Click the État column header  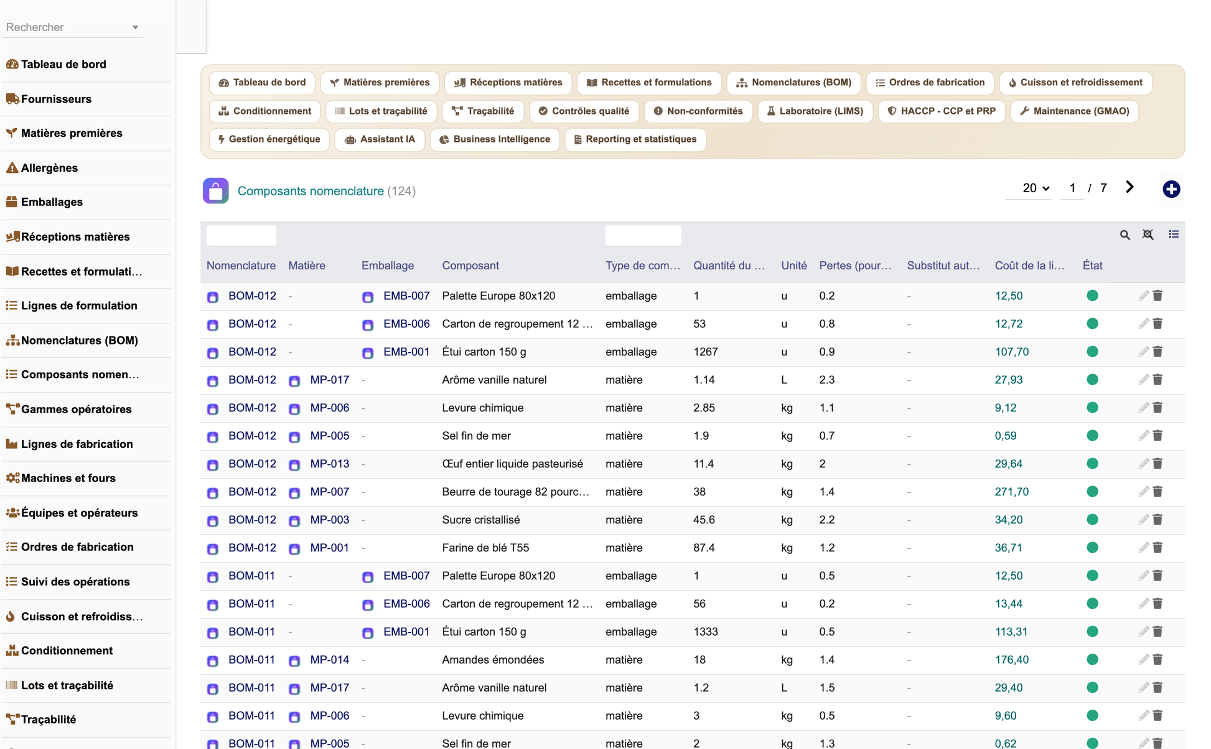1092,265
